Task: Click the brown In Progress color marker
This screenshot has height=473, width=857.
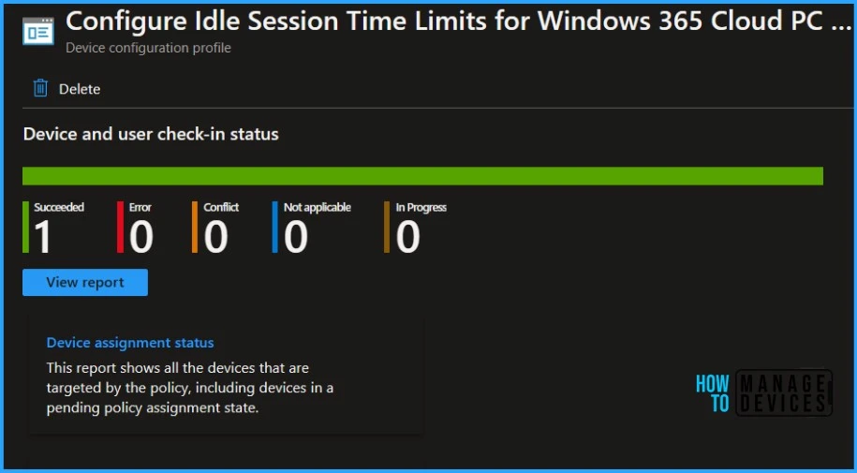Action: click(387, 228)
